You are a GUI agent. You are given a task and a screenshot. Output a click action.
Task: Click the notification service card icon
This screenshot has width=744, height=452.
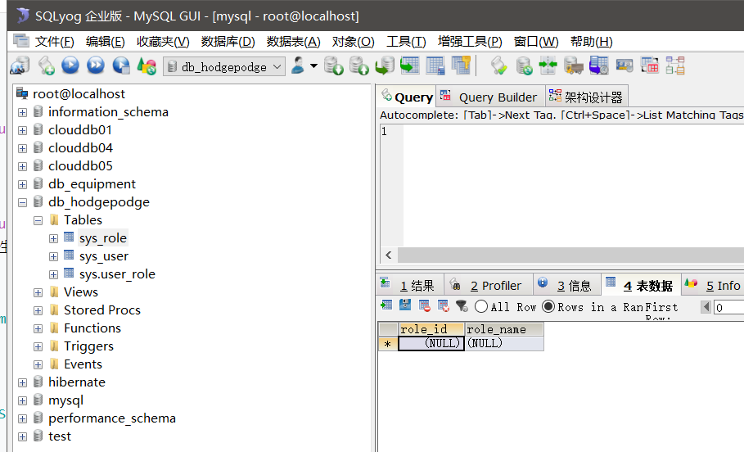[x=625, y=66]
